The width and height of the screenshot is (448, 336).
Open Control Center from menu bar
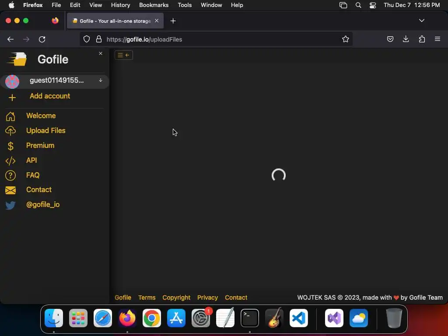[373, 5]
